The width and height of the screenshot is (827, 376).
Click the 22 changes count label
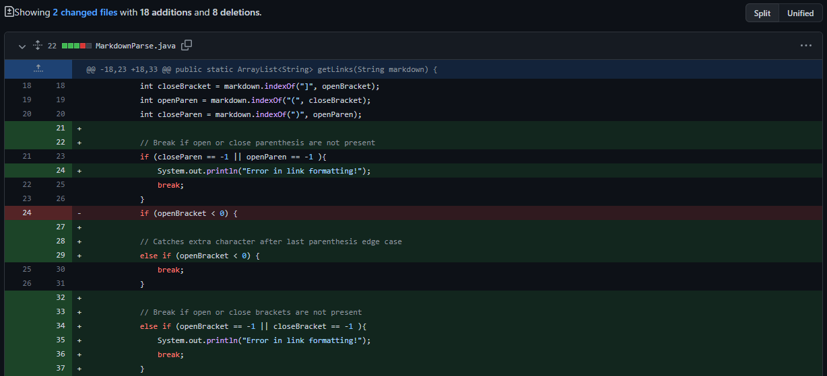[52, 46]
